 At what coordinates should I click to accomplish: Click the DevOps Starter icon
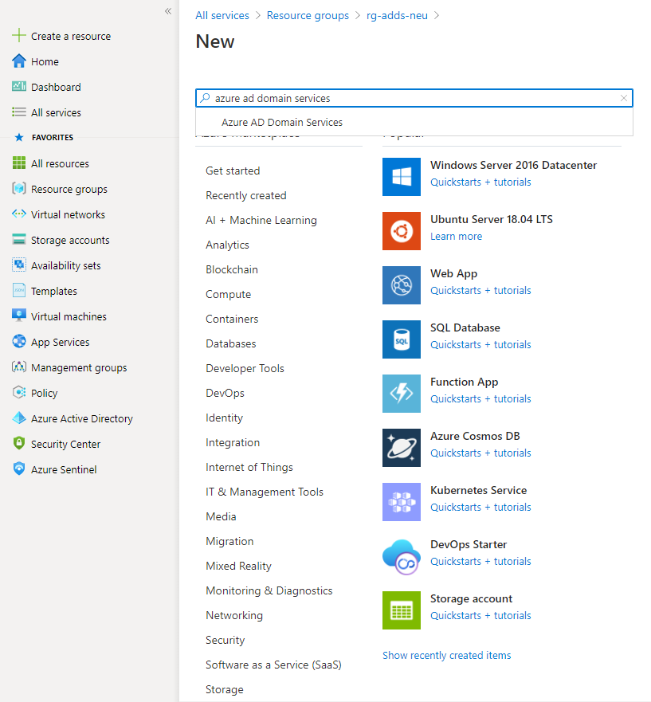point(401,556)
